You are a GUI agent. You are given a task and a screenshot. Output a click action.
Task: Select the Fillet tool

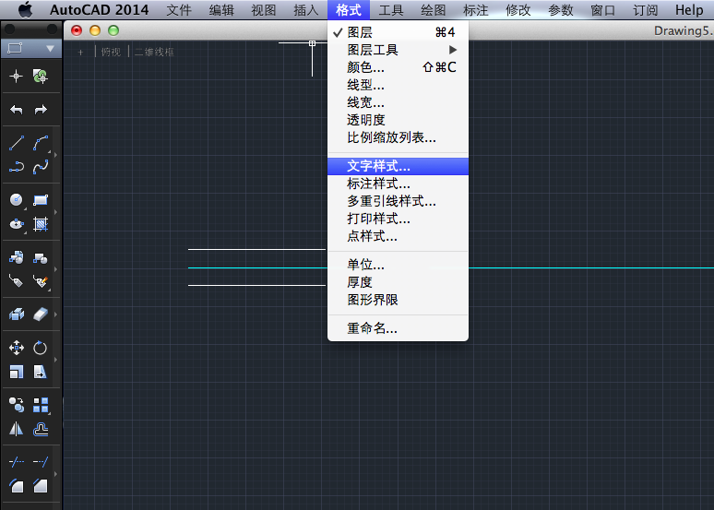click(x=17, y=486)
